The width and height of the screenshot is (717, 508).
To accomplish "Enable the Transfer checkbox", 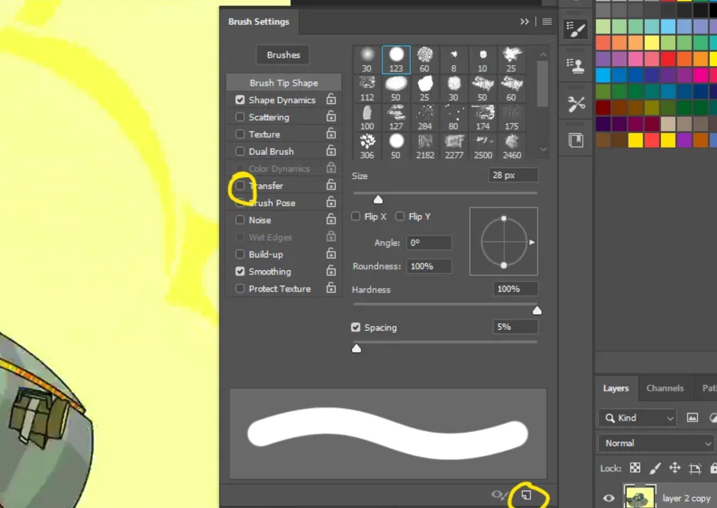I will pos(240,186).
